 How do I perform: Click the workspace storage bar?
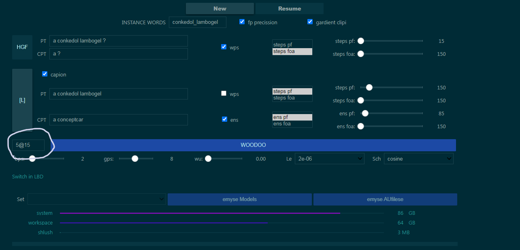(x=222, y=222)
